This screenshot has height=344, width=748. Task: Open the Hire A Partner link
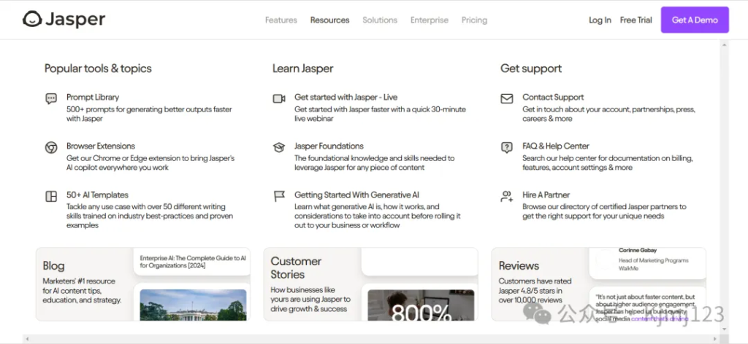(x=546, y=195)
